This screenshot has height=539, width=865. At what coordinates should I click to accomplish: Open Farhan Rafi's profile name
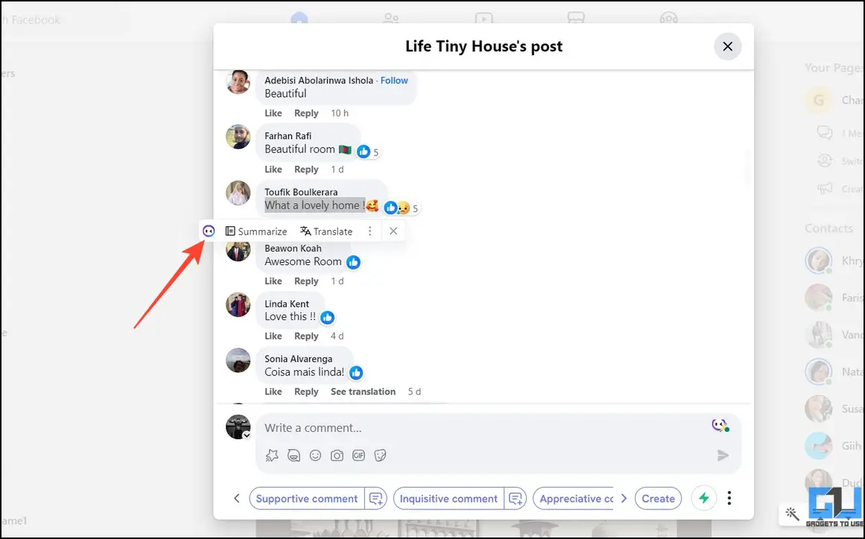pos(288,136)
